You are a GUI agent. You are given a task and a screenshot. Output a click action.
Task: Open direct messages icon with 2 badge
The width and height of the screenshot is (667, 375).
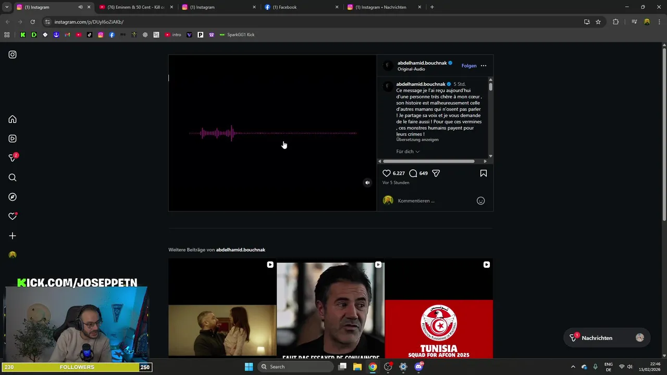pyautogui.click(x=13, y=158)
